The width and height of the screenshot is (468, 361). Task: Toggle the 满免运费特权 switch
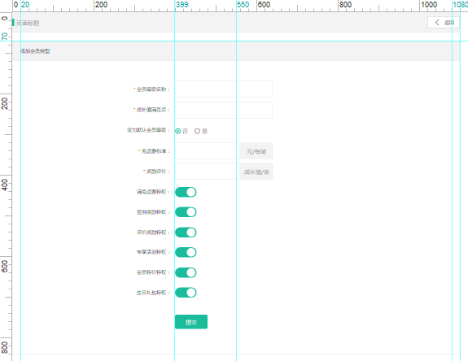[186, 192]
